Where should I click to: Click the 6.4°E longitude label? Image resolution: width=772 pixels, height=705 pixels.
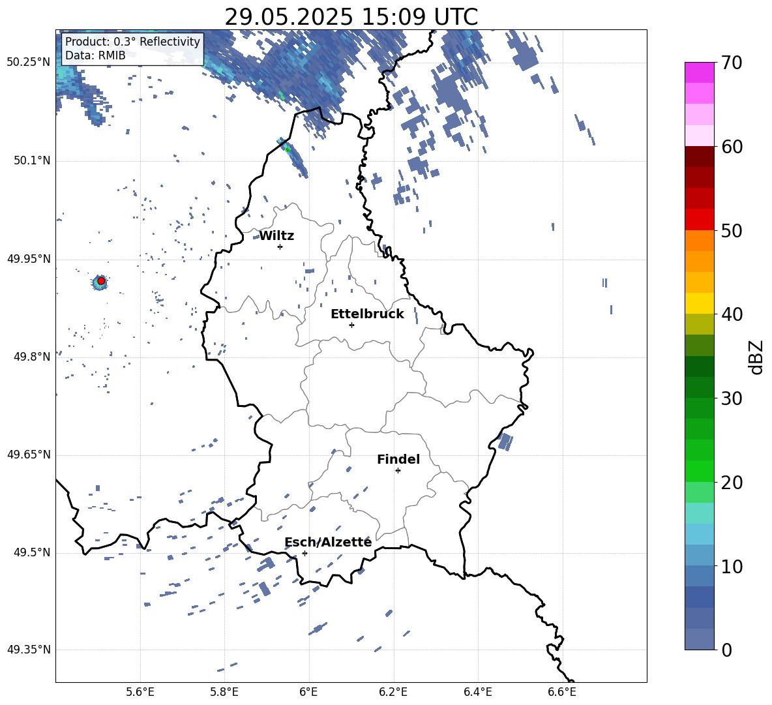[477, 692]
